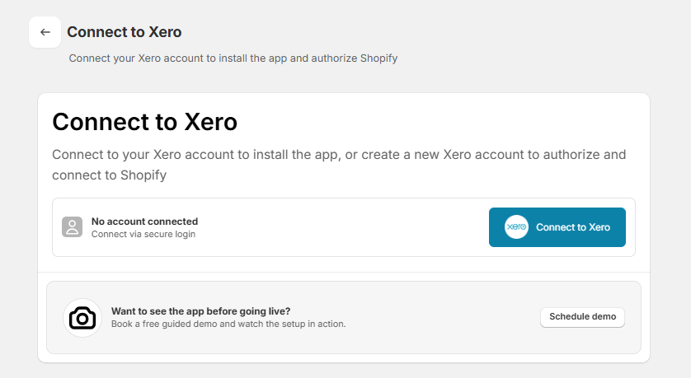Go back using the arrow button
Screen dimensions: 691x378
[45, 32]
